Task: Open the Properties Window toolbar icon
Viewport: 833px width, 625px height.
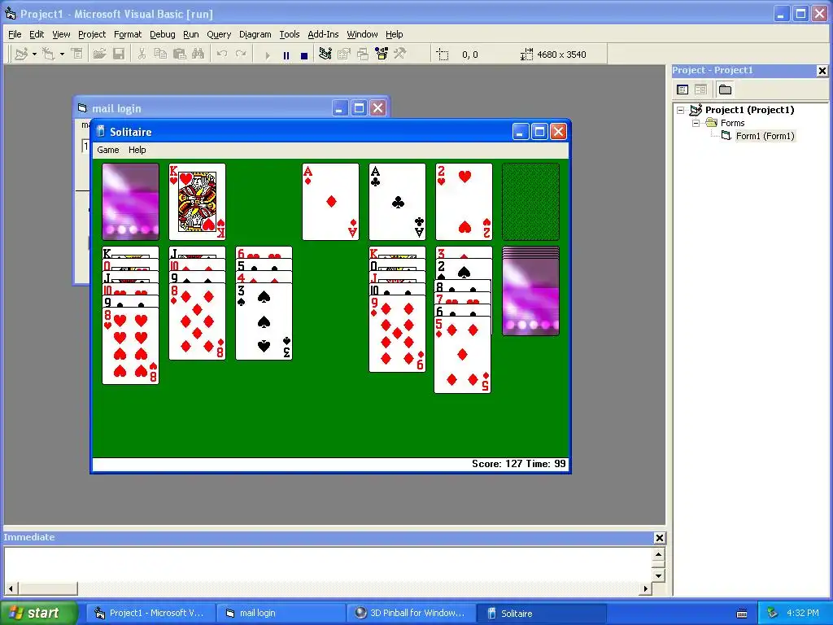Action: tap(344, 55)
